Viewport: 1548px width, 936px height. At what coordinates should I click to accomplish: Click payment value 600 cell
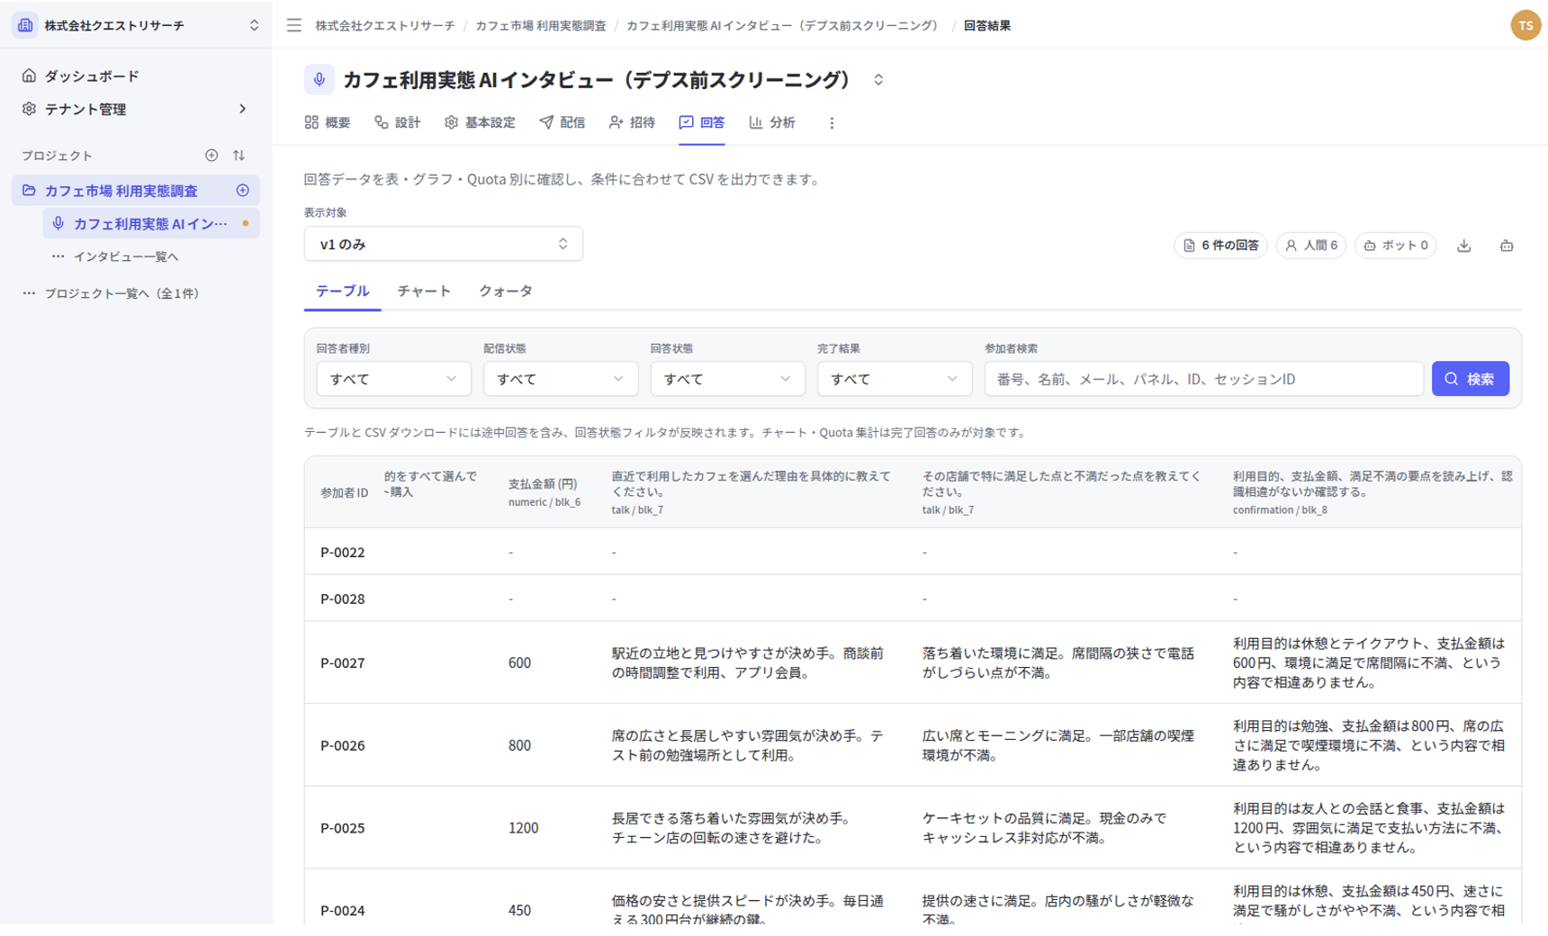click(520, 662)
